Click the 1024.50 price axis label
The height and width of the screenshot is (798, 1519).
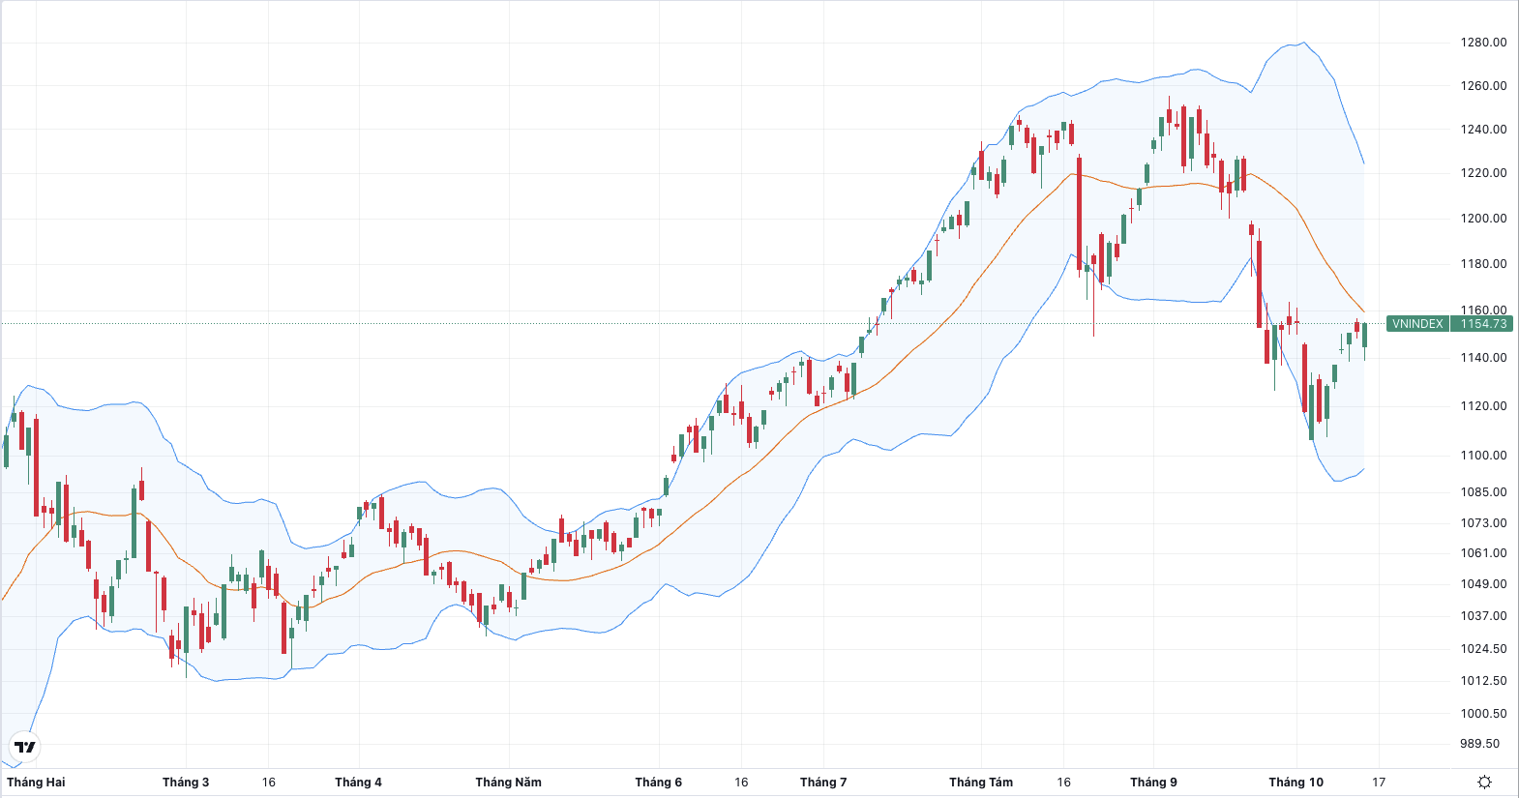click(1483, 649)
